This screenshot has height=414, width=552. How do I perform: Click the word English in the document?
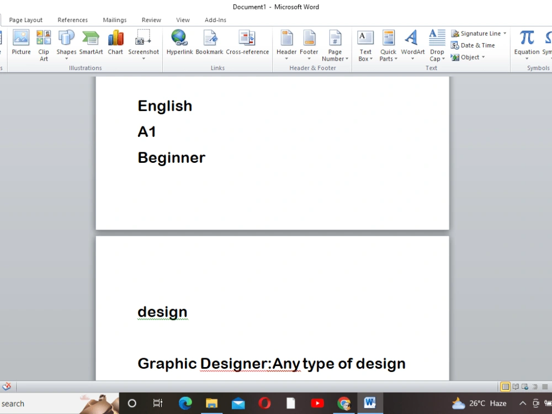[164, 106]
